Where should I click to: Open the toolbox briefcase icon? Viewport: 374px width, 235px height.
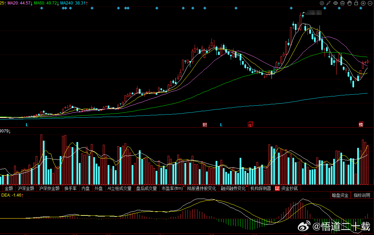[342, 3]
